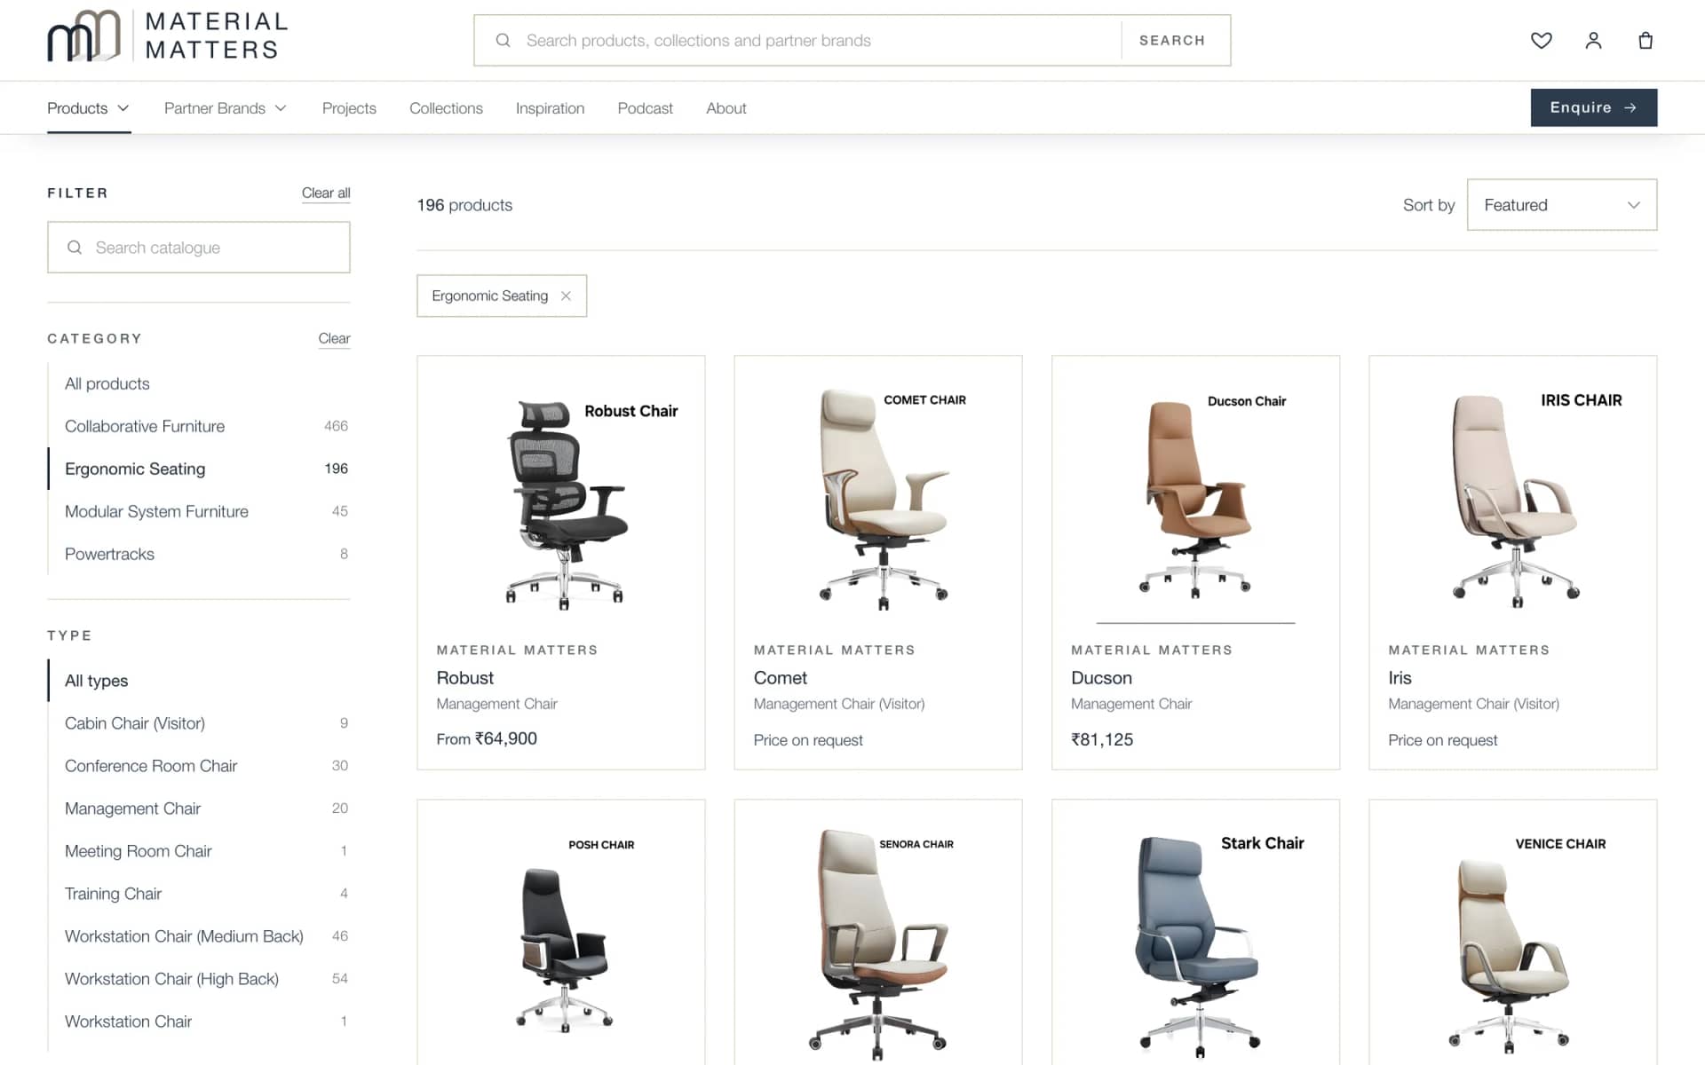The image size is (1705, 1065).
Task: Open the Robust Chair product image
Action: [561, 500]
